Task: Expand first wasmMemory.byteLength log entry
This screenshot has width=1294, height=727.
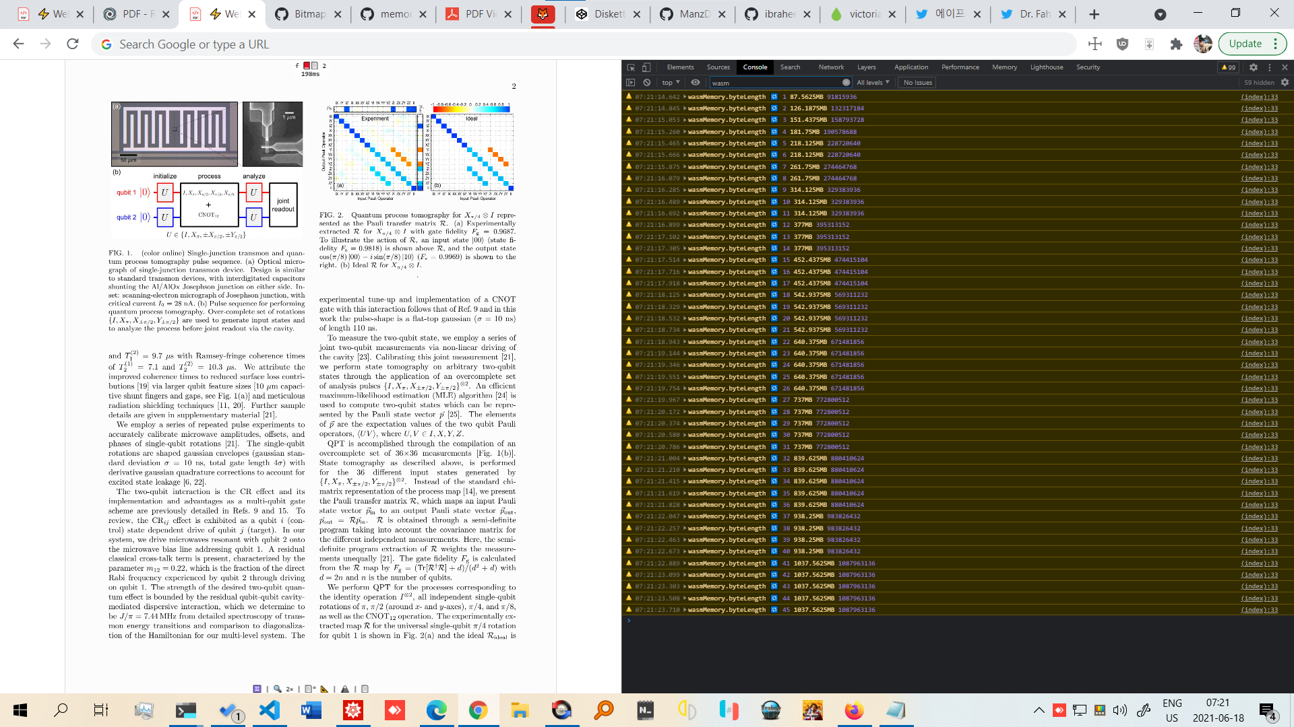Action: (x=685, y=97)
